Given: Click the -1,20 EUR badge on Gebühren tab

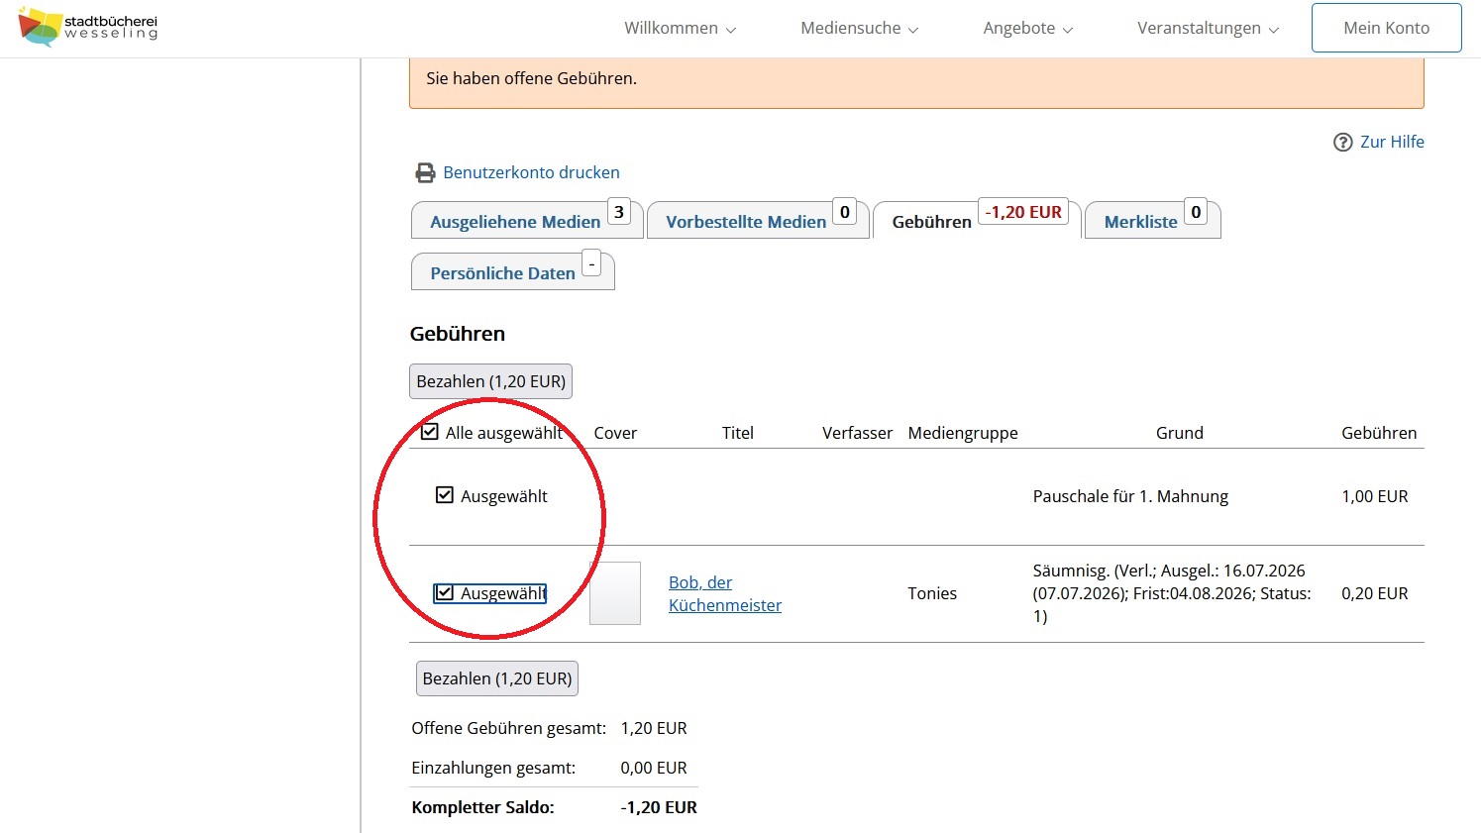Looking at the screenshot, I should (x=1023, y=212).
